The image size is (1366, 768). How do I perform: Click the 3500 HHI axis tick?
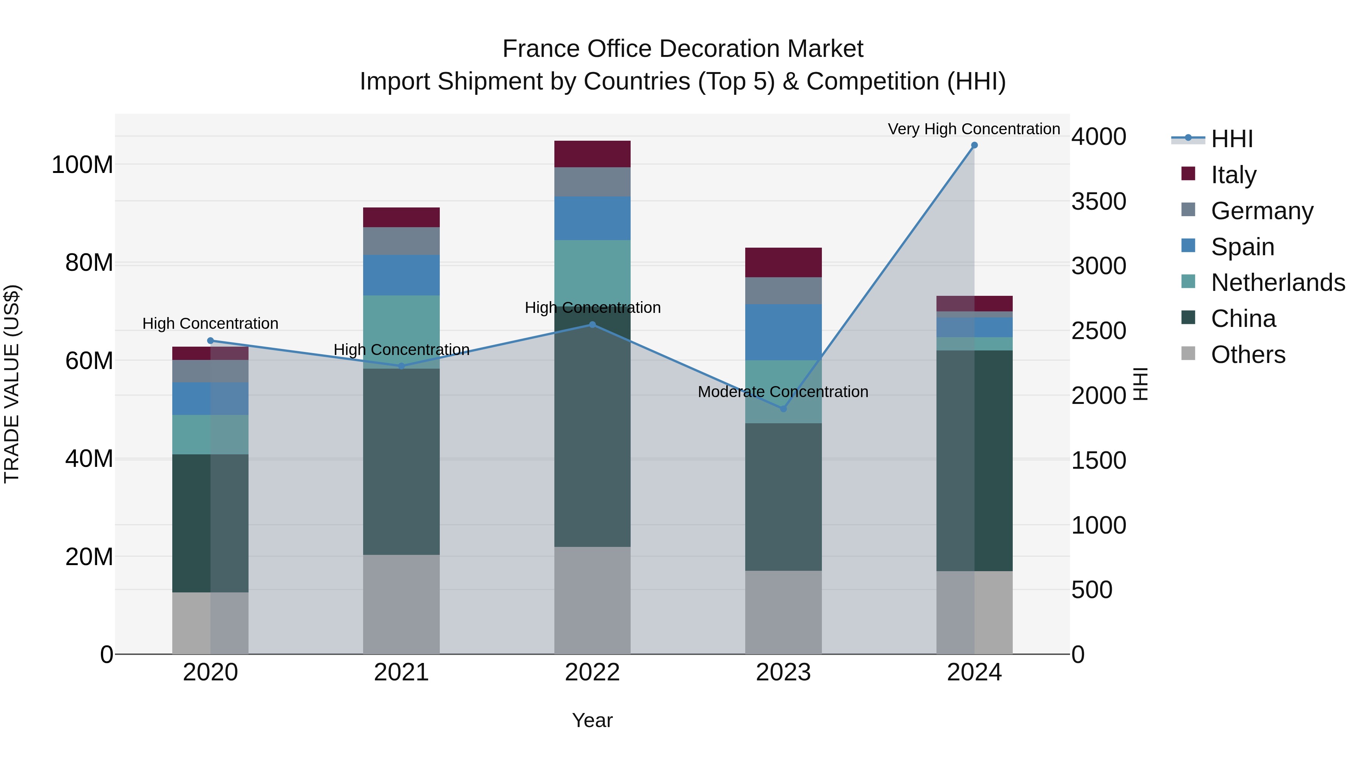(x=1099, y=201)
